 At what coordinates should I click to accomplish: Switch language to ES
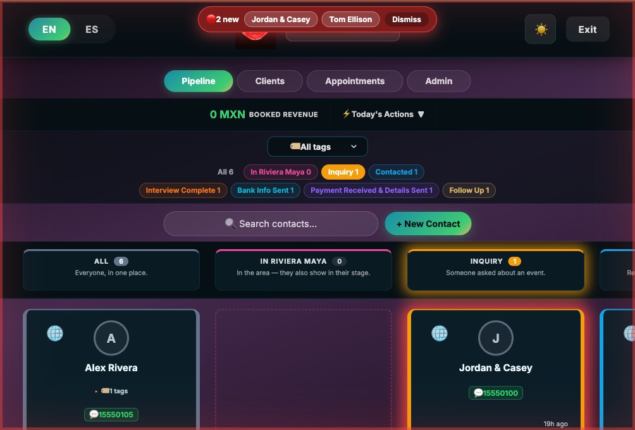tap(92, 29)
